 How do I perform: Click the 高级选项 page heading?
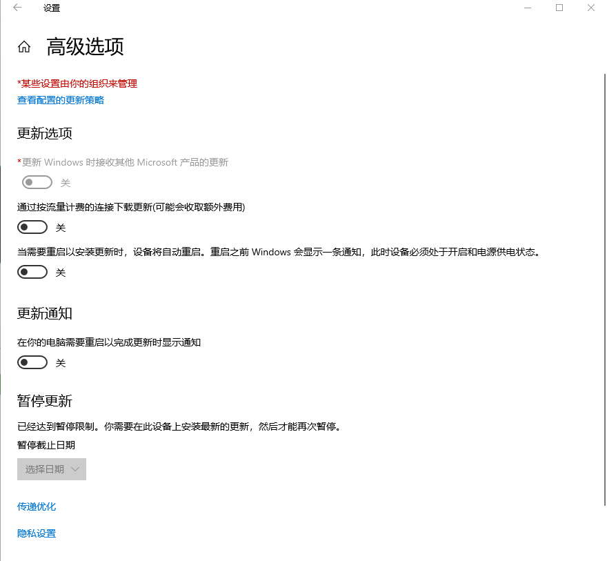(85, 47)
